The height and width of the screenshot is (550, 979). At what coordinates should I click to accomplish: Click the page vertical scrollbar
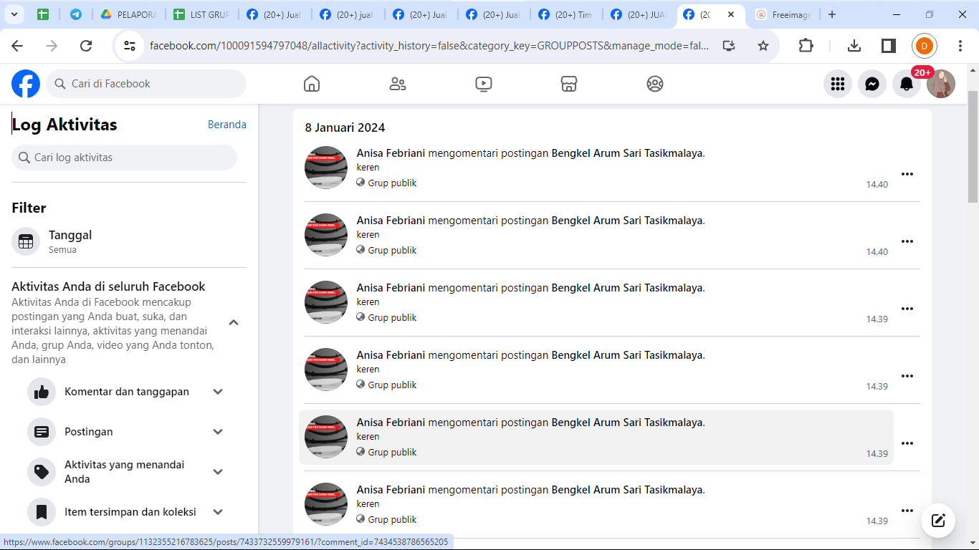(973, 147)
